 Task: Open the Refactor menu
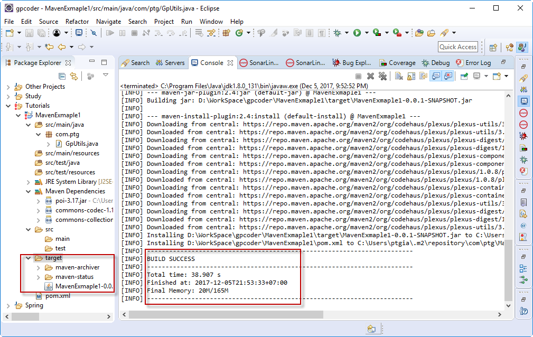point(77,22)
